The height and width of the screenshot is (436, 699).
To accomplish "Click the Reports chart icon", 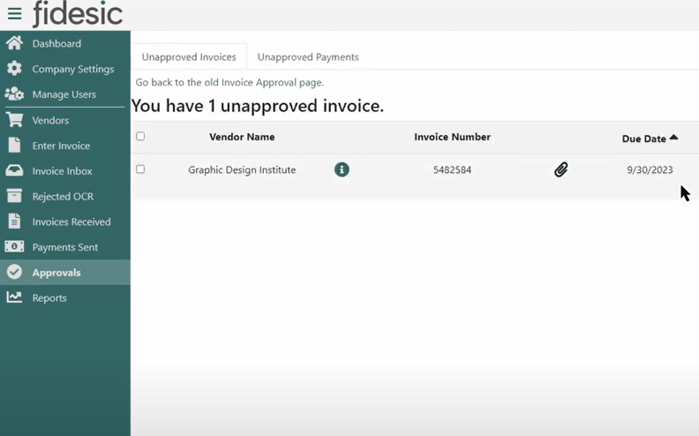I will [14, 298].
